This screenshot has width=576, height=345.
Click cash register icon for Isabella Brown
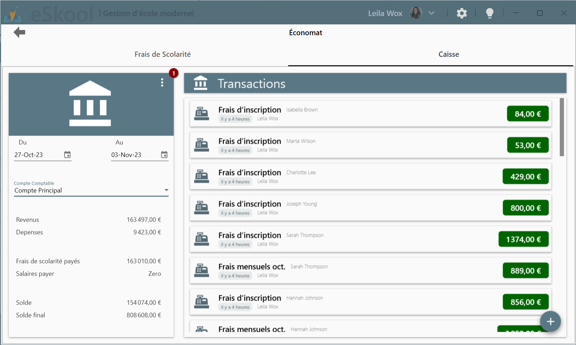(201, 114)
